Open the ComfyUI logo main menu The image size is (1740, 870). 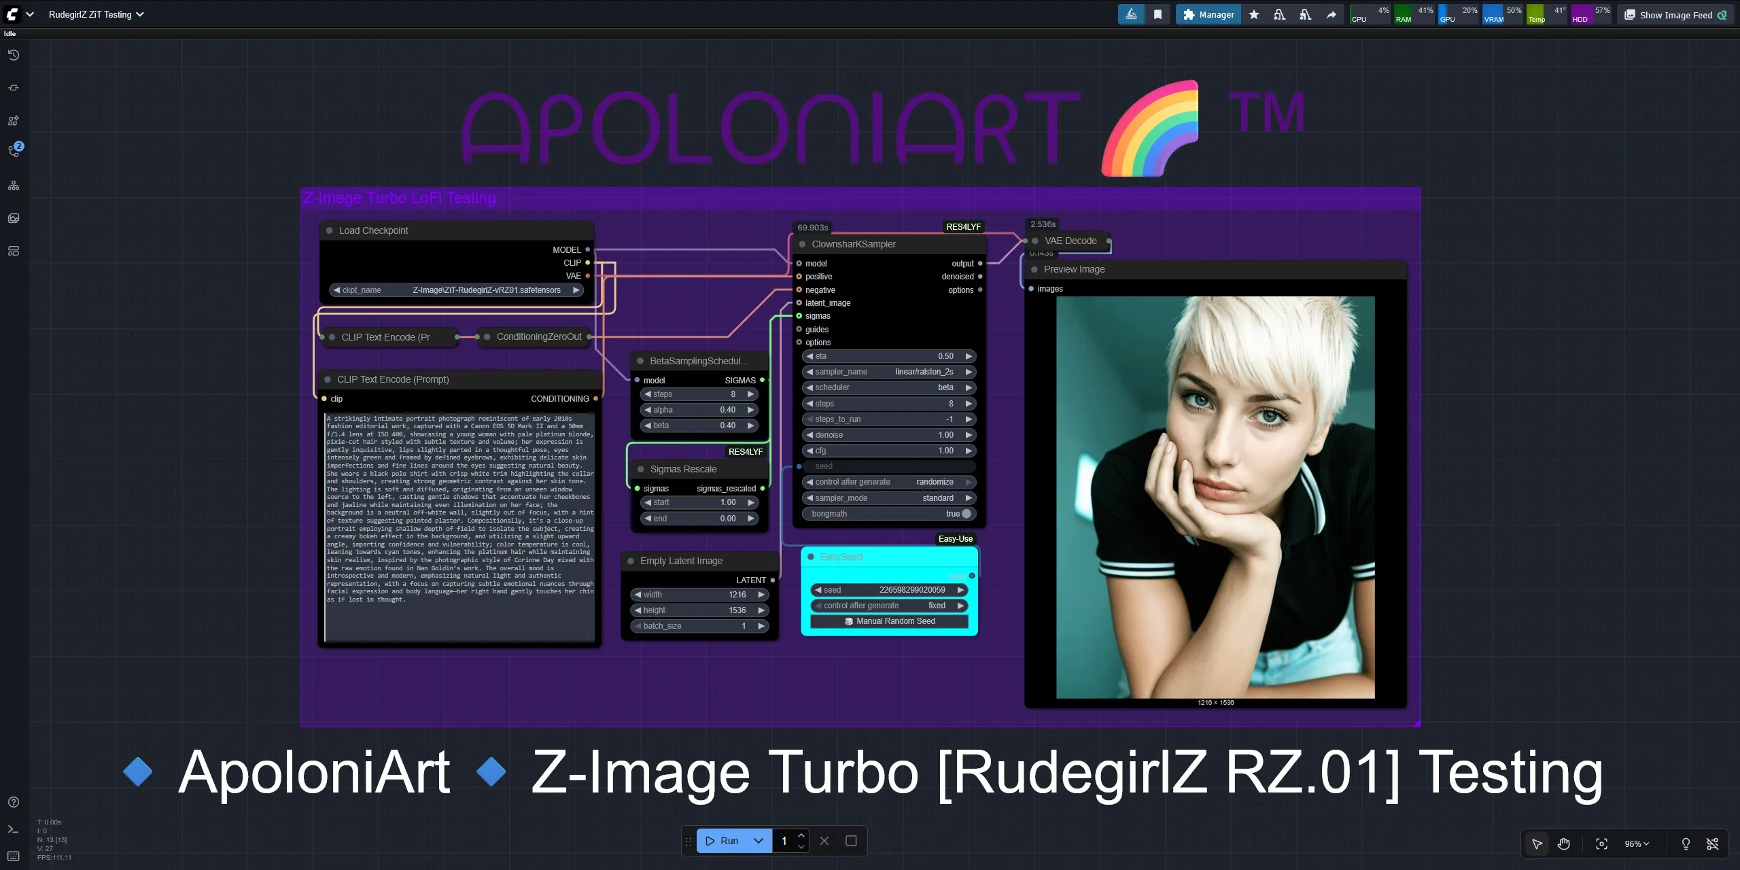click(x=12, y=14)
